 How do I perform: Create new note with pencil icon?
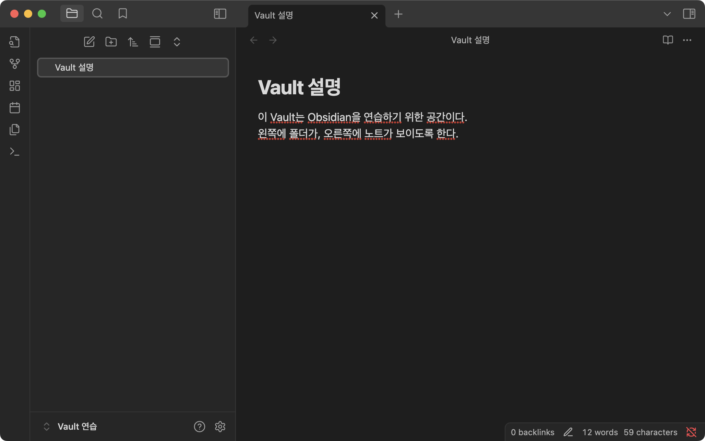click(89, 42)
